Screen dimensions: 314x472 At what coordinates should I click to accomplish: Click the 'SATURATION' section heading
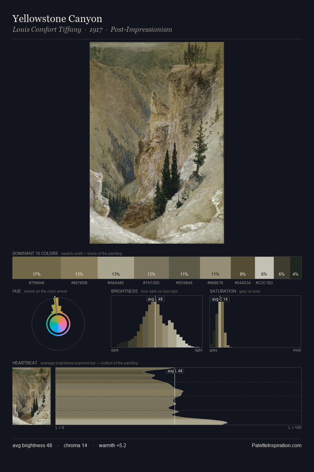coord(223,291)
